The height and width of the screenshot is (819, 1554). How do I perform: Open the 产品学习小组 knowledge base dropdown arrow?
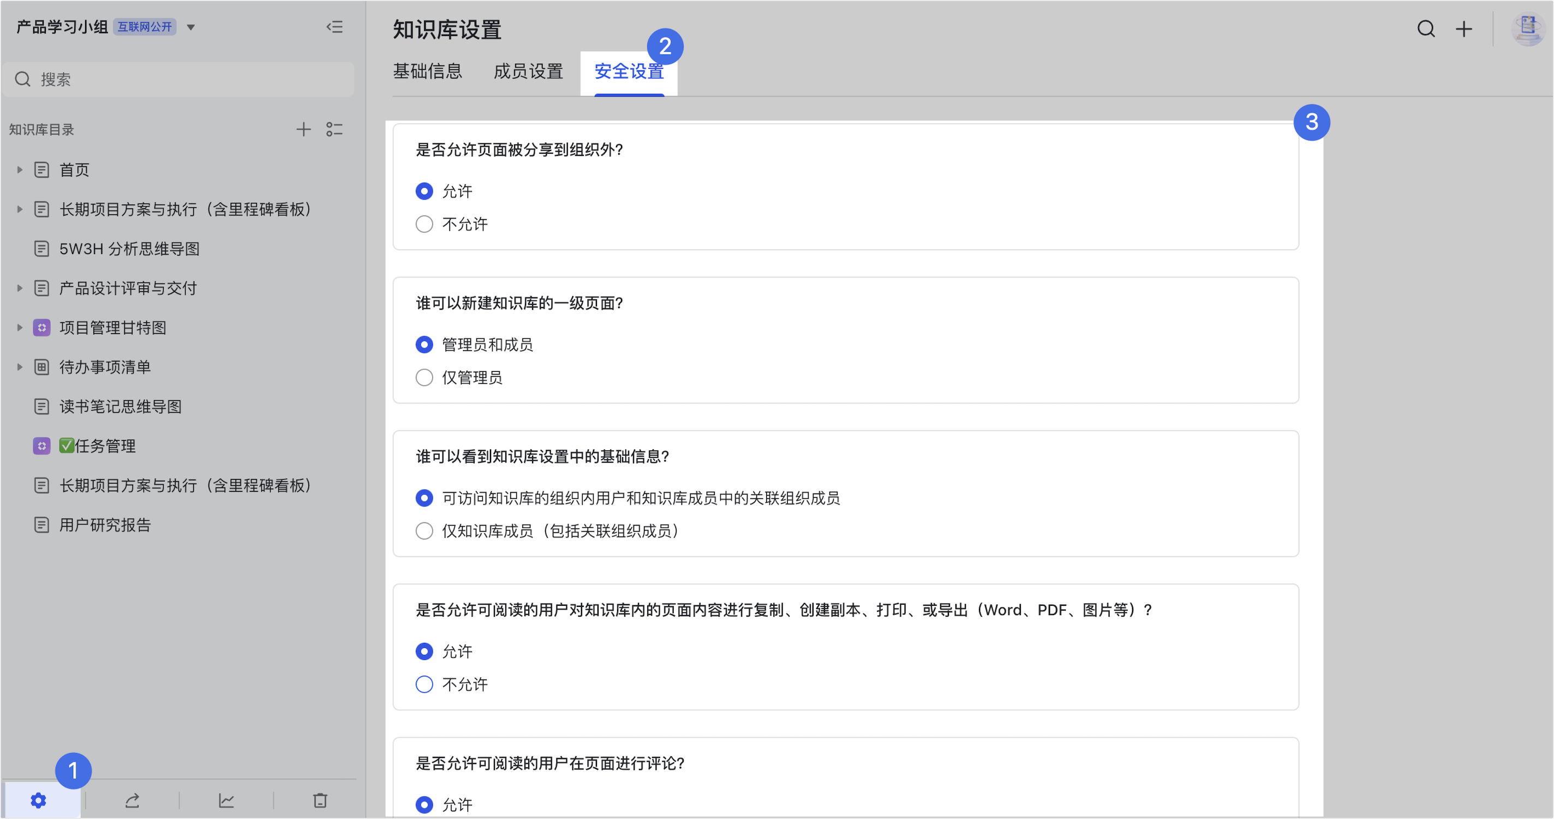[190, 27]
